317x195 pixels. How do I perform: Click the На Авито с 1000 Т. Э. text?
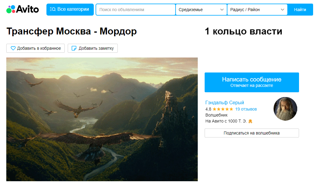pyautogui.click(x=226, y=121)
